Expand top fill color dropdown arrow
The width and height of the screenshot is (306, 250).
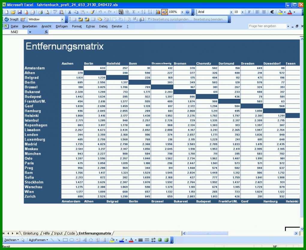(285, 12)
